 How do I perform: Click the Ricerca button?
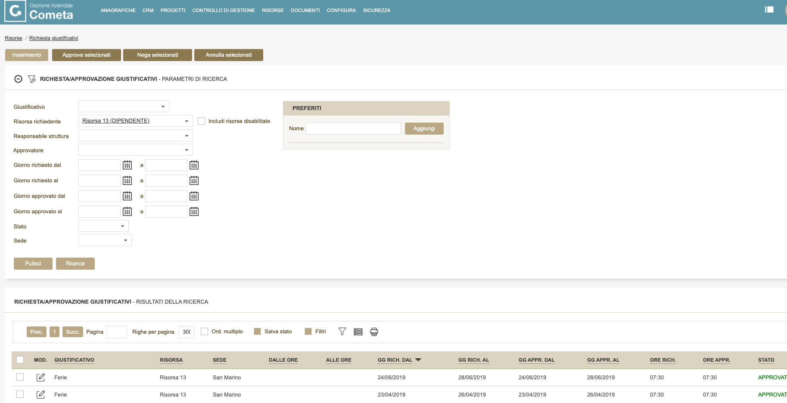[75, 264]
